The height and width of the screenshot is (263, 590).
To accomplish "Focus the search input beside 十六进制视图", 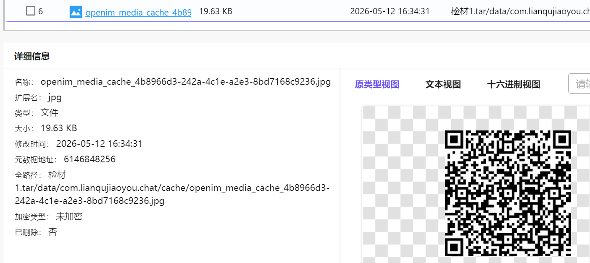I will tap(579, 84).
